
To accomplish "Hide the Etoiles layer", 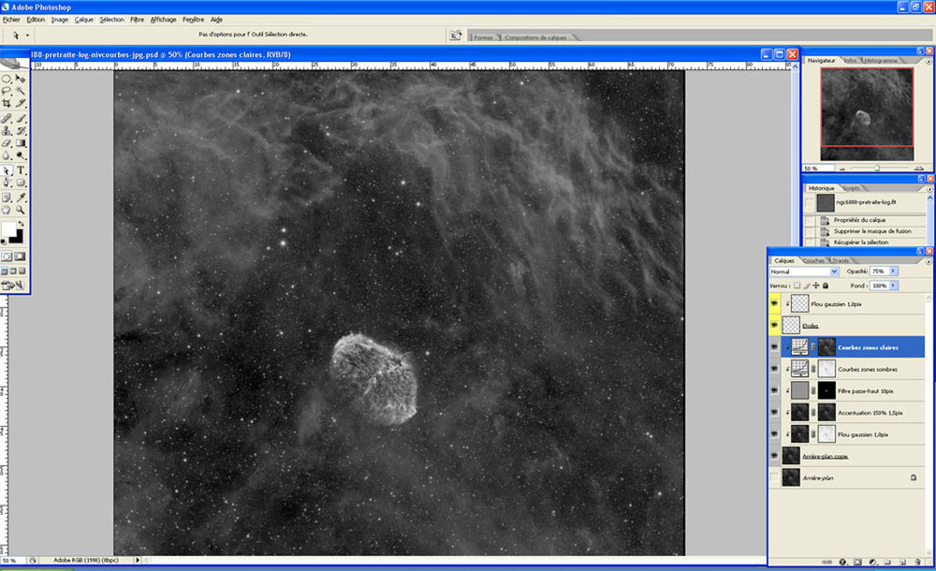I will tap(773, 323).
